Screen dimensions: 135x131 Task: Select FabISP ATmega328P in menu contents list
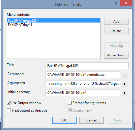[53, 20]
